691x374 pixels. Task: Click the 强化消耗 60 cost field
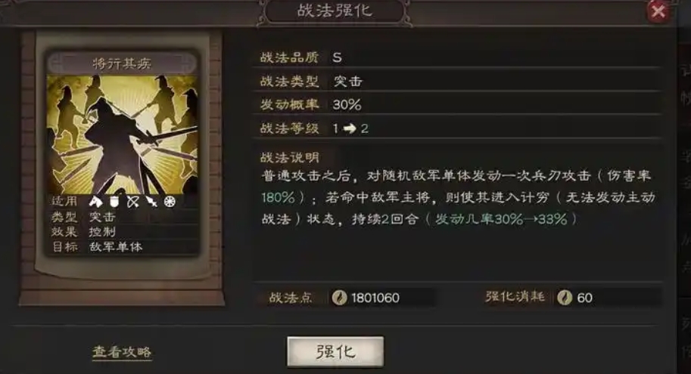click(x=572, y=298)
